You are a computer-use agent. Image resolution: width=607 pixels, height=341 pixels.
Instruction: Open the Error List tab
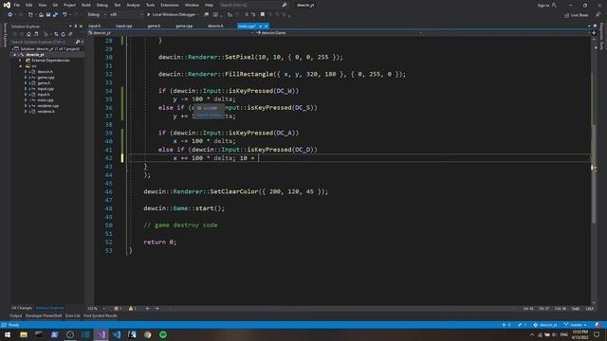(x=72, y=315)
